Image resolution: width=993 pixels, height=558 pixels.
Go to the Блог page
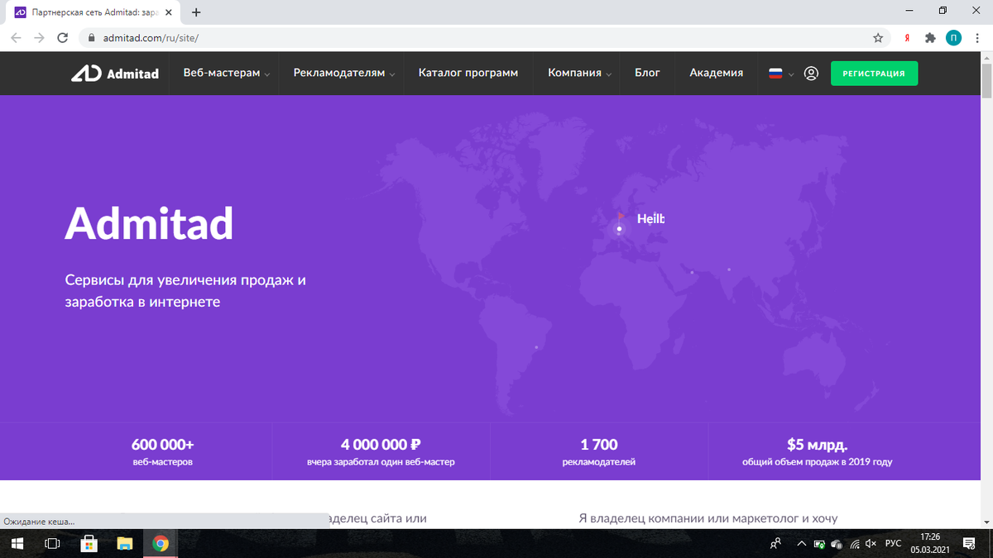tap(647, 73)
